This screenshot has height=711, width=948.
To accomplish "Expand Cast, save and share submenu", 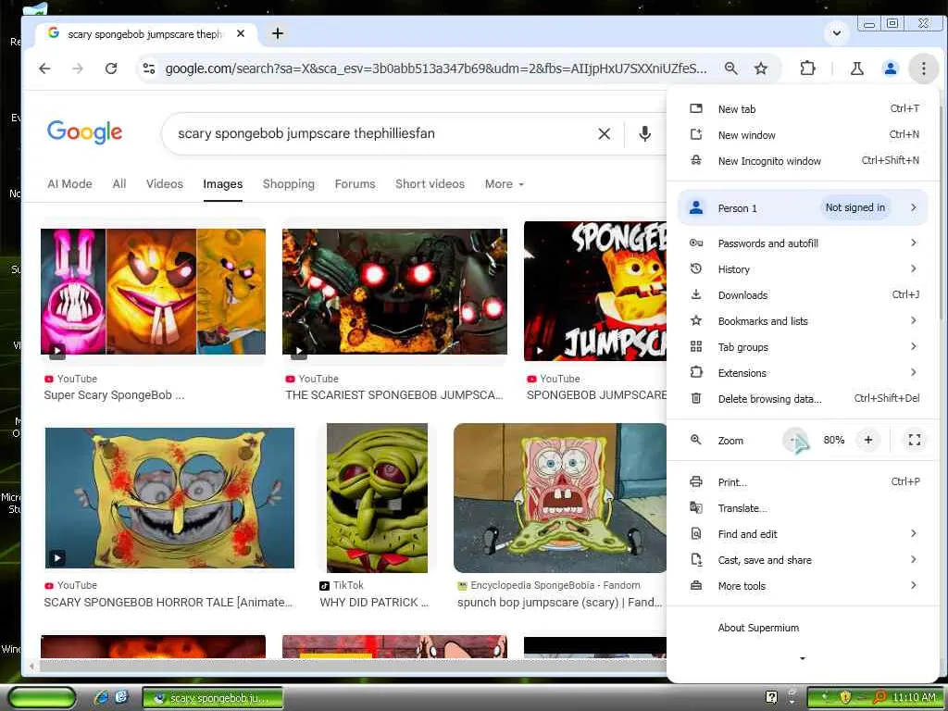I will [x=803, y=560].
